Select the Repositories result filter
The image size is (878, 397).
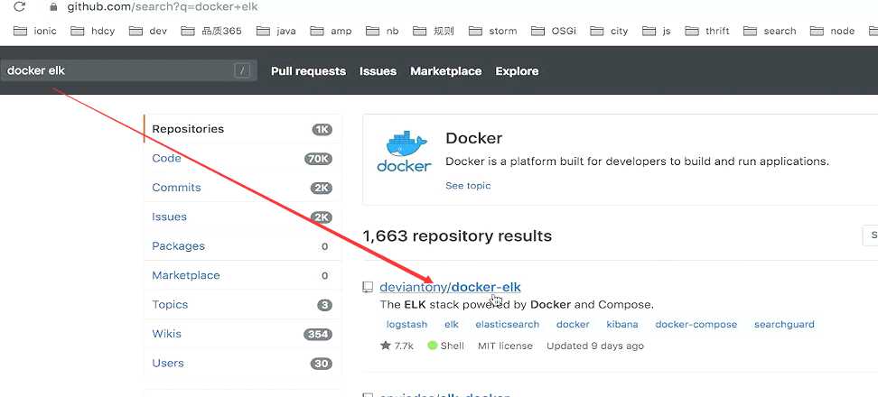(242, 129)
